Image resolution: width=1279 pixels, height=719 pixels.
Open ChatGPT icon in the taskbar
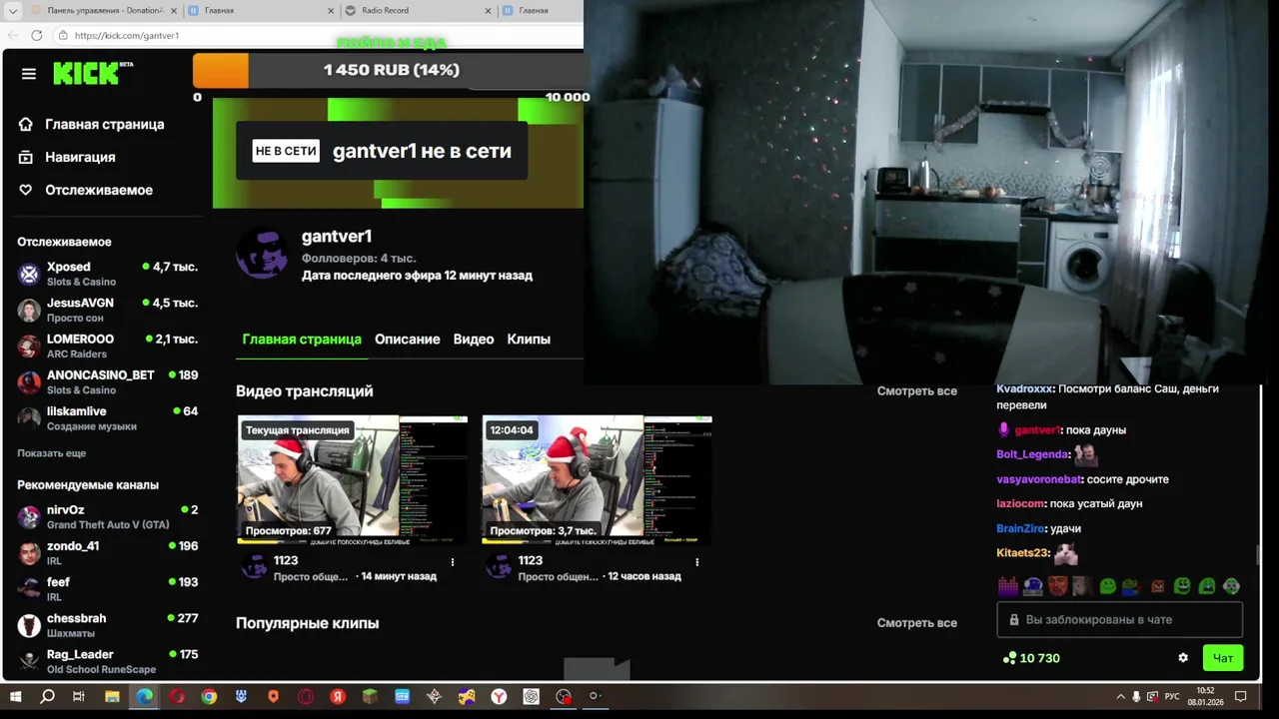click(x=532, y=697)
